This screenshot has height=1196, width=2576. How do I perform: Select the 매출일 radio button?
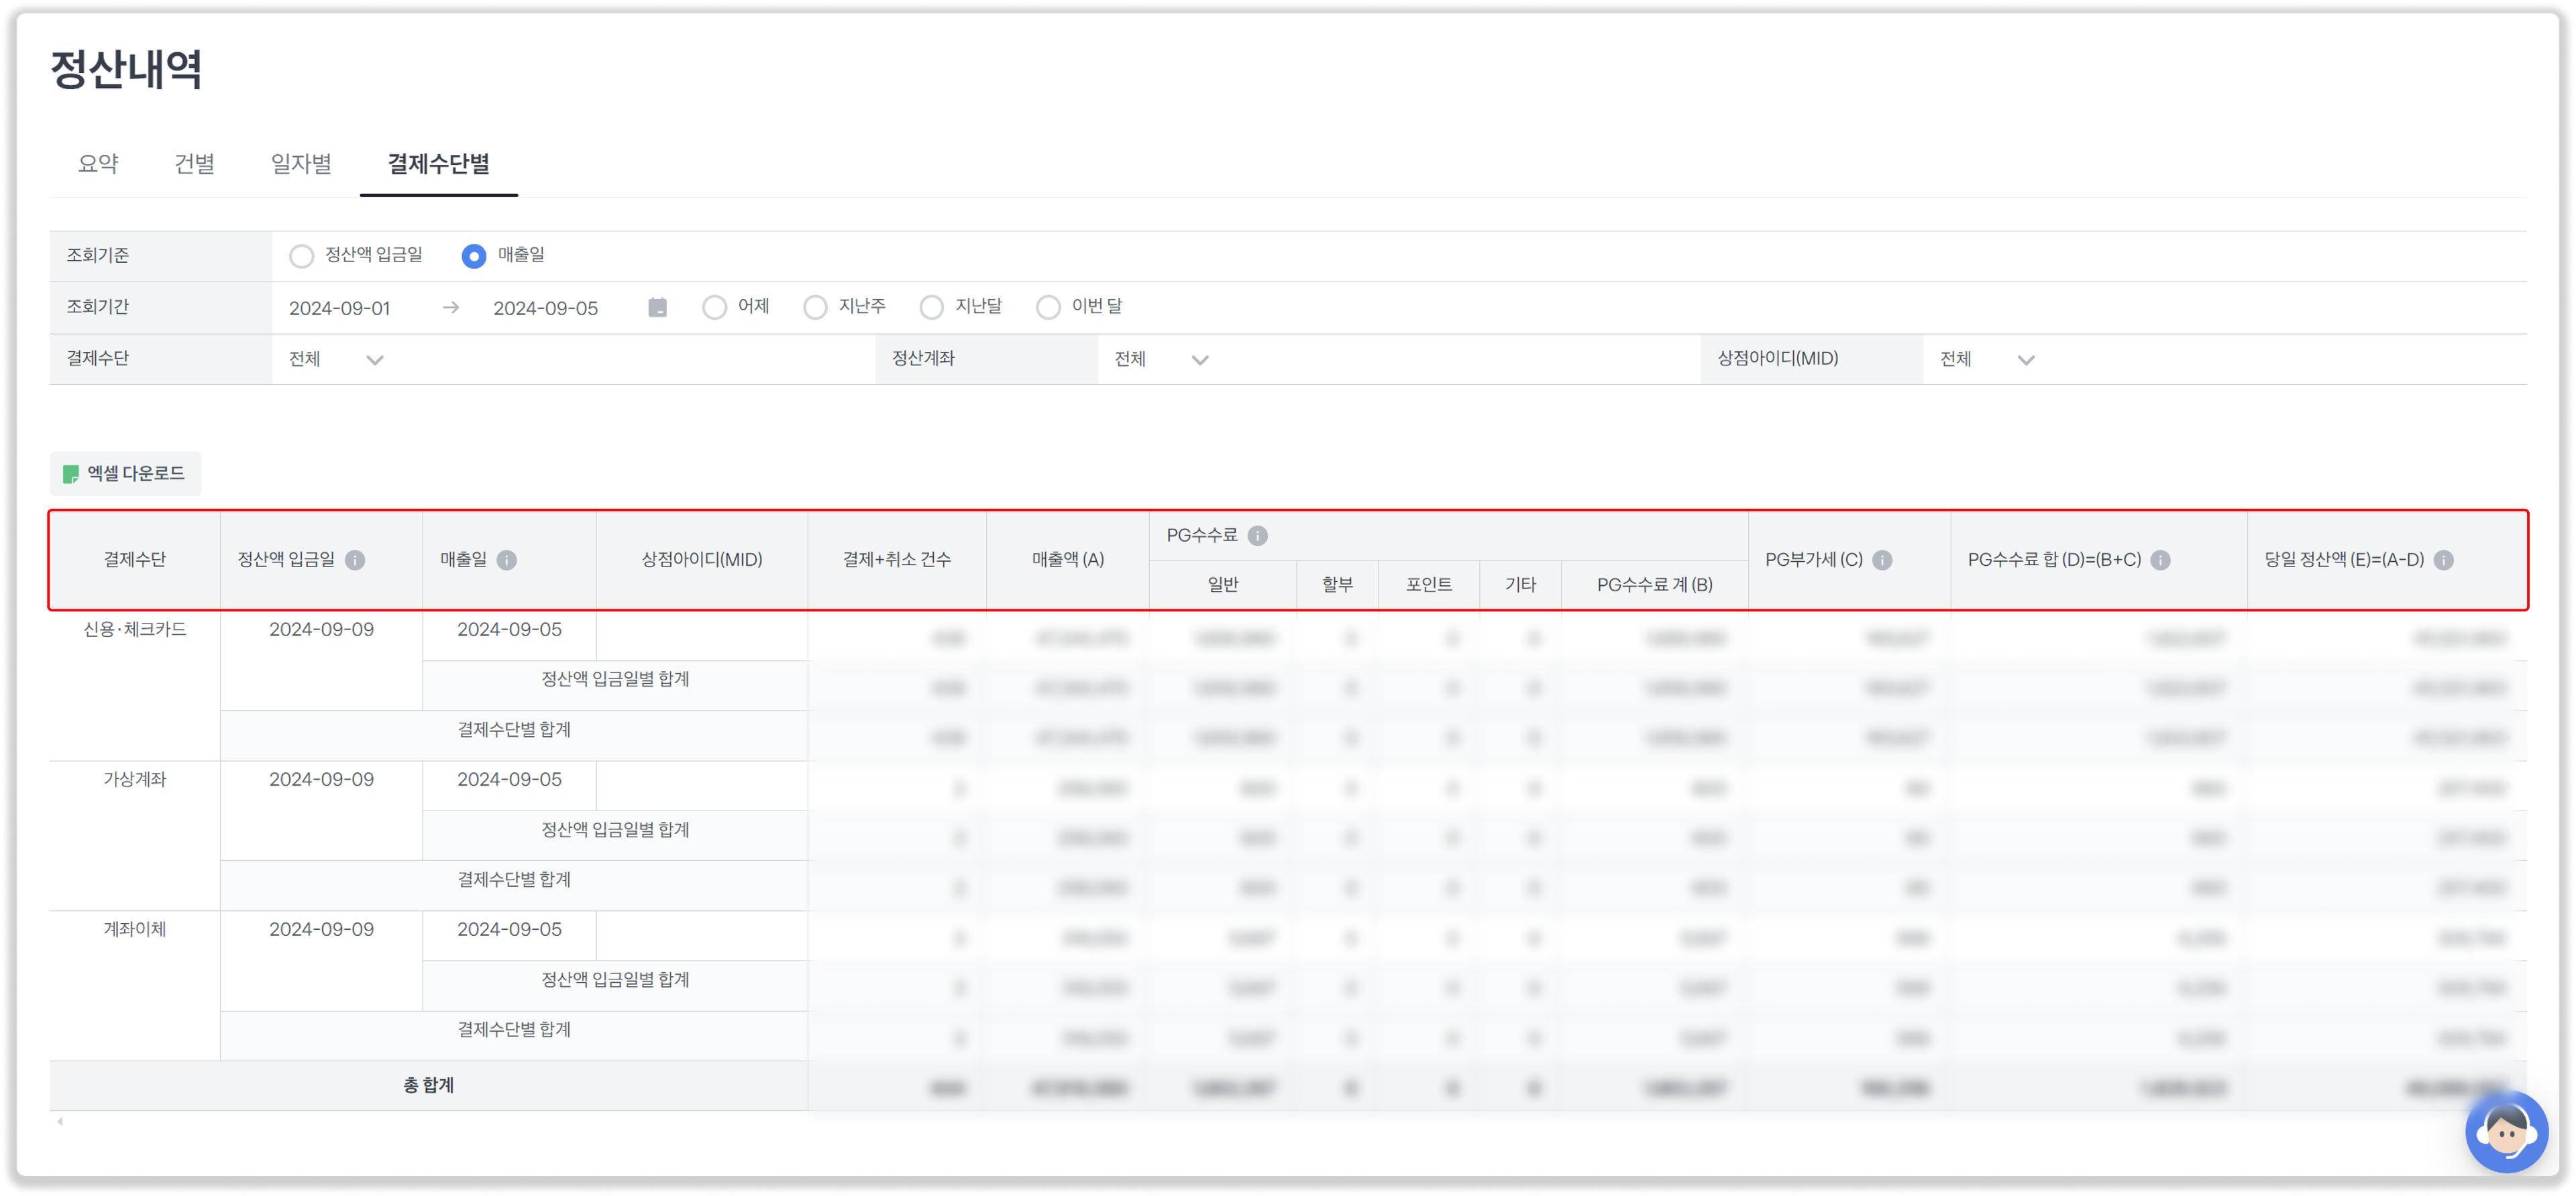coord(474,257)
